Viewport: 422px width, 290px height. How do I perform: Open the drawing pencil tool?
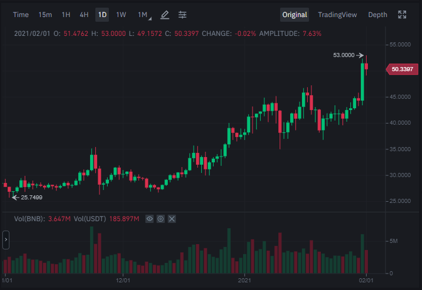(x=165, y=15)
